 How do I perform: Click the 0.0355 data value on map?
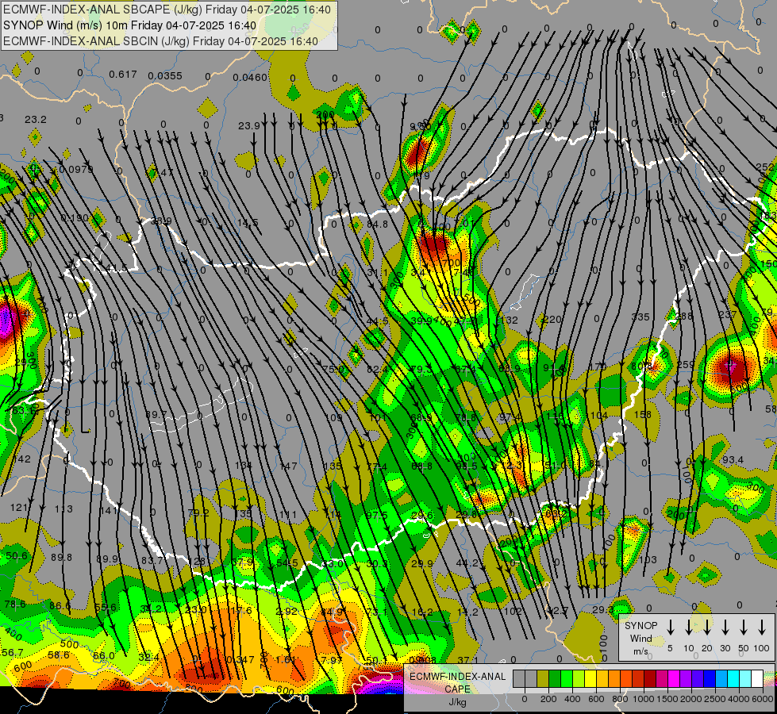pyautogui.click(x=165, y=76)
